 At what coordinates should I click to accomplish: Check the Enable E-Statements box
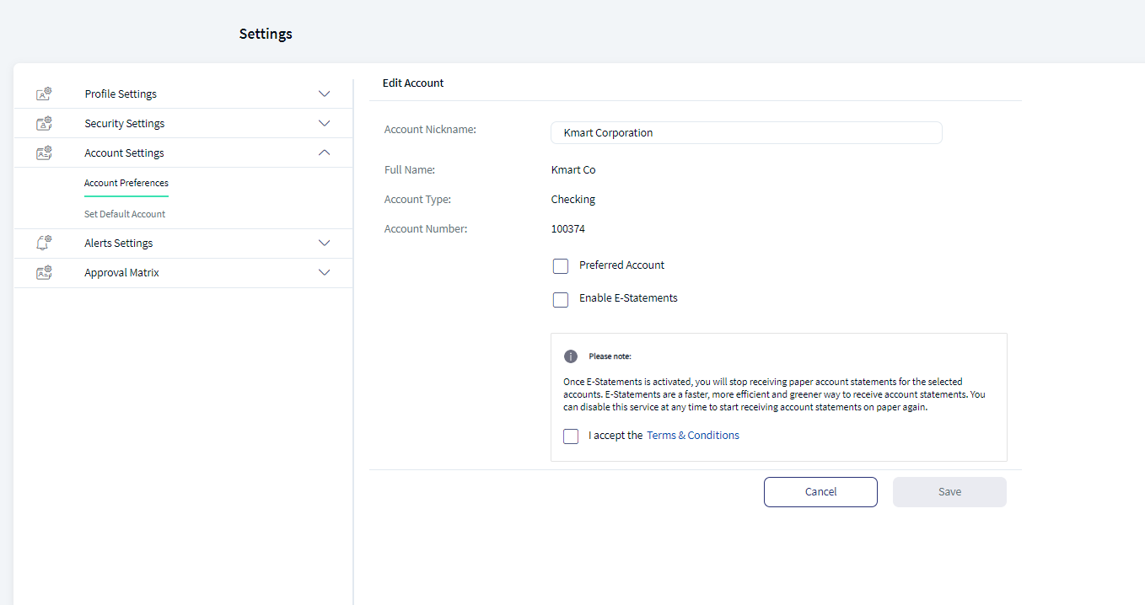(561, 299)
